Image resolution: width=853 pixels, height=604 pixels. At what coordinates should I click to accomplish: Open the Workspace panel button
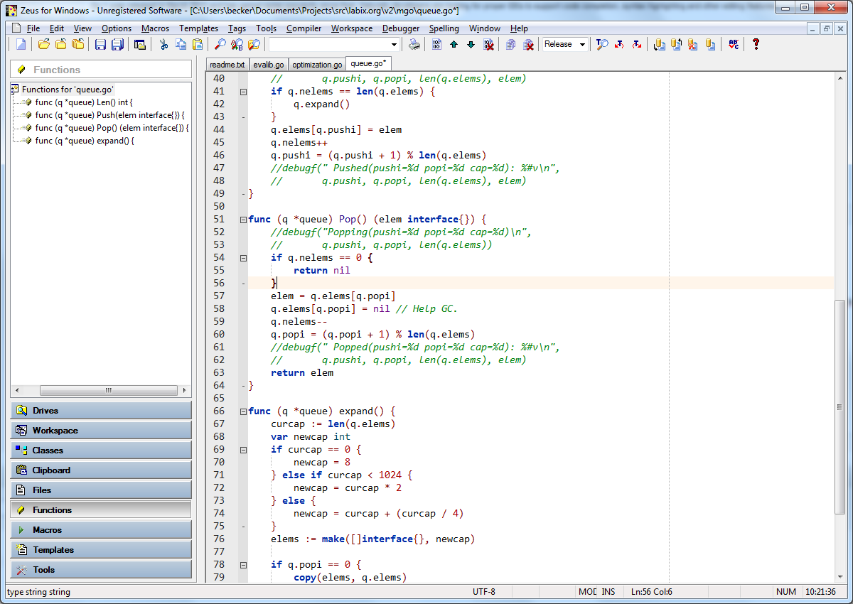coord(101,431)
